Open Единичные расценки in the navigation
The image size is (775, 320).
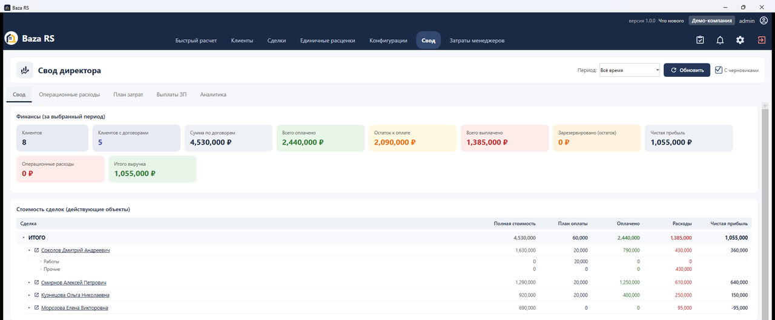[x=328, y=41]
